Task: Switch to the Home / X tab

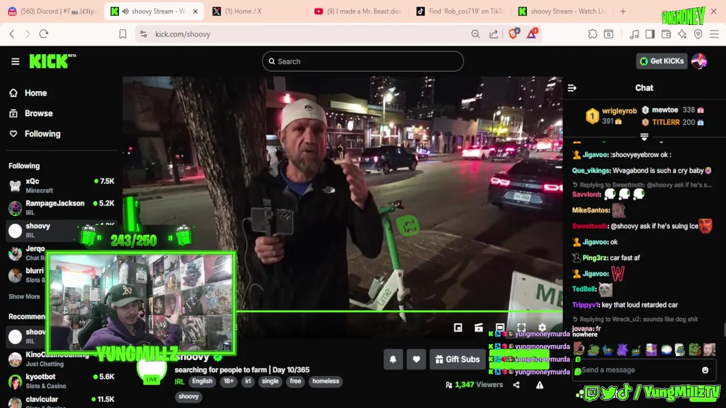Action: (x=256, y=11)
